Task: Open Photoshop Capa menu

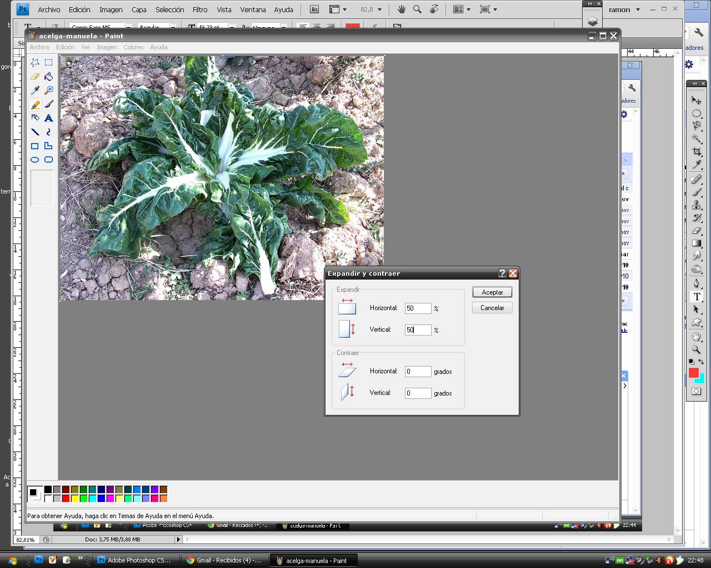Action: (139, 9)
